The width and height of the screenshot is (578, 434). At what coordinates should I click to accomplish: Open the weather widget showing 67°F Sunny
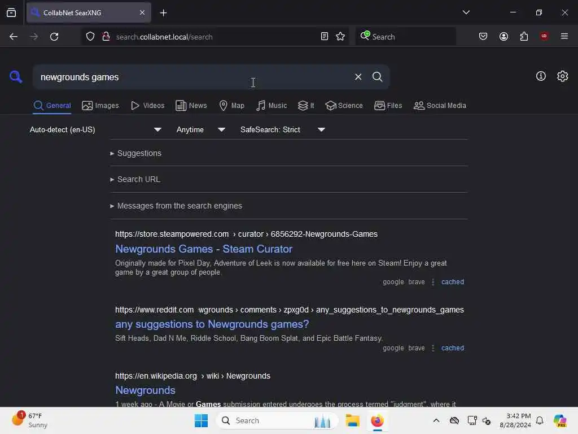click(30, 420)
